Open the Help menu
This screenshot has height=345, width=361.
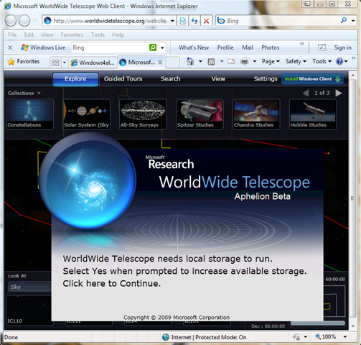[x=118, y=34]
